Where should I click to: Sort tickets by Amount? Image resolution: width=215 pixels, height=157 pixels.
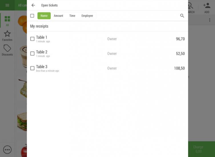point(59,16)
